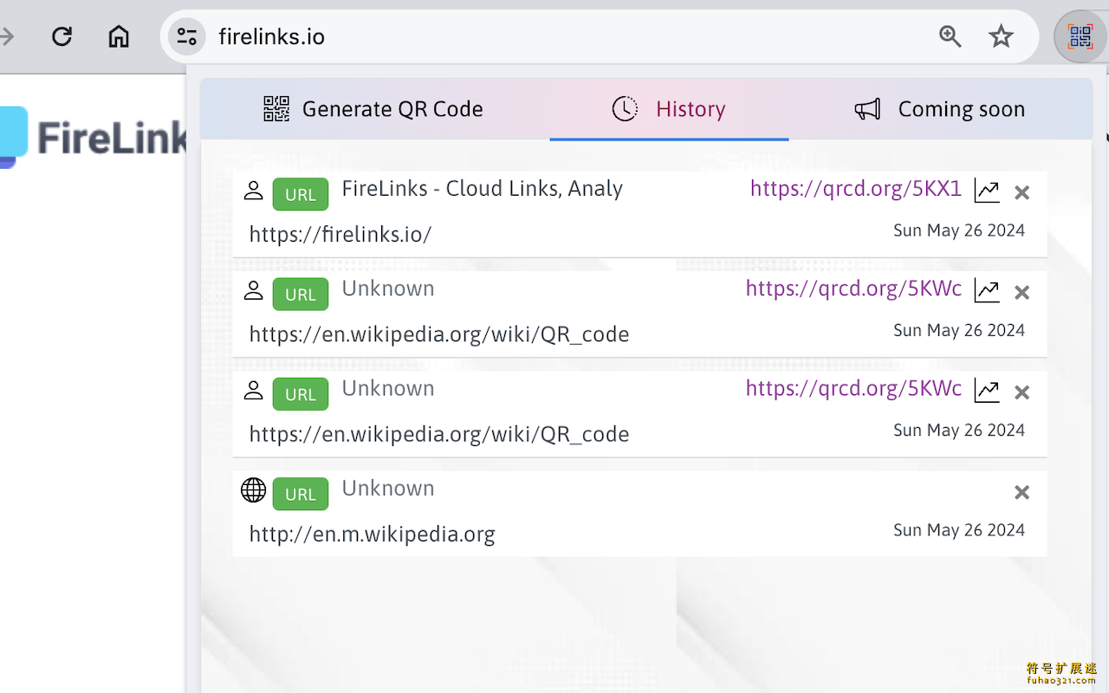The width and height of the screenshot is (1109, 693).
Task: Click the user icon on FireLinks entry
Action: pos(253,191)
